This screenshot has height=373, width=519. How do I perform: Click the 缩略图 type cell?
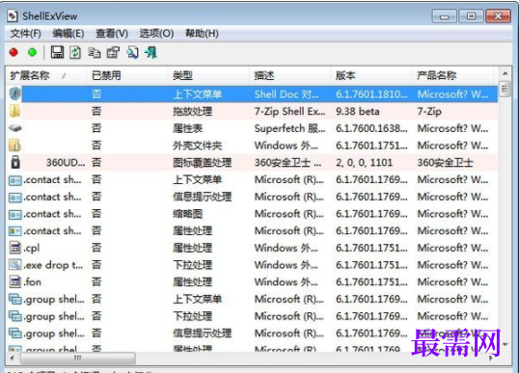[x=187, y=214]
